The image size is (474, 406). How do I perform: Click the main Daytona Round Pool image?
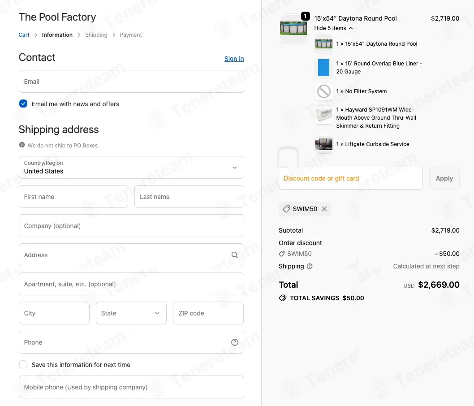tap(293, 28)
